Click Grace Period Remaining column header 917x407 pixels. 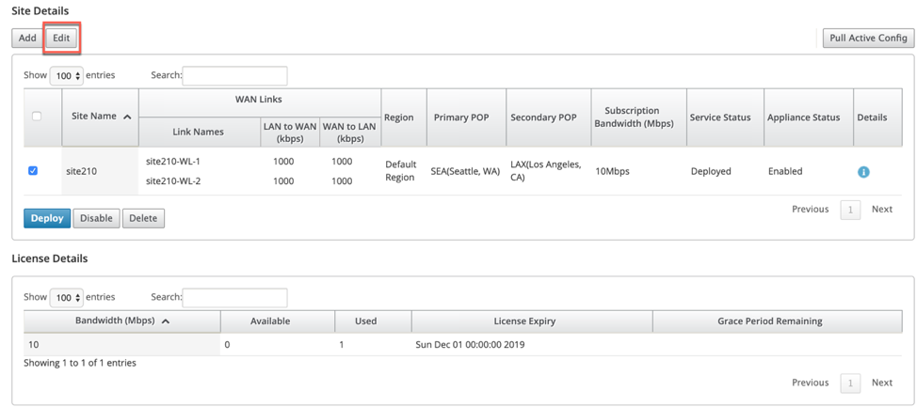pos(778,321)
